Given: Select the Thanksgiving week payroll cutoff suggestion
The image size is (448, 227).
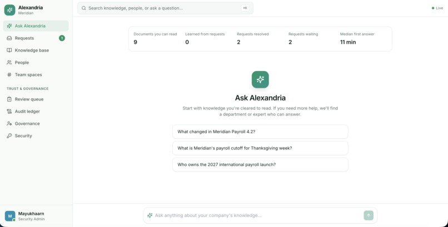Looking at the screenshot, I should [260, 148].
